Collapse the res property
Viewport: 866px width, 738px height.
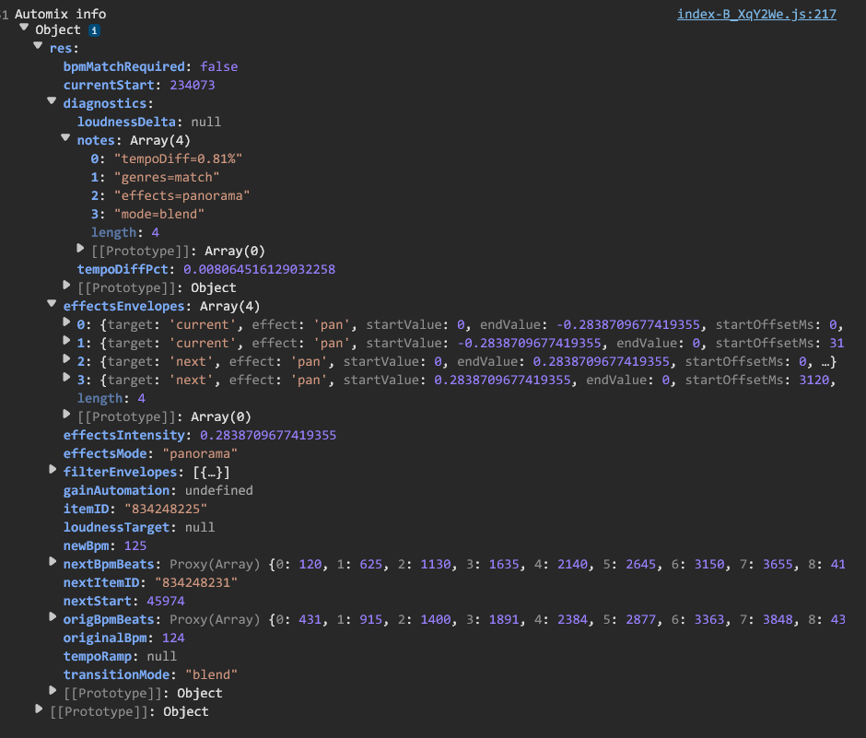pyautogui.click(x=38, y=46)
